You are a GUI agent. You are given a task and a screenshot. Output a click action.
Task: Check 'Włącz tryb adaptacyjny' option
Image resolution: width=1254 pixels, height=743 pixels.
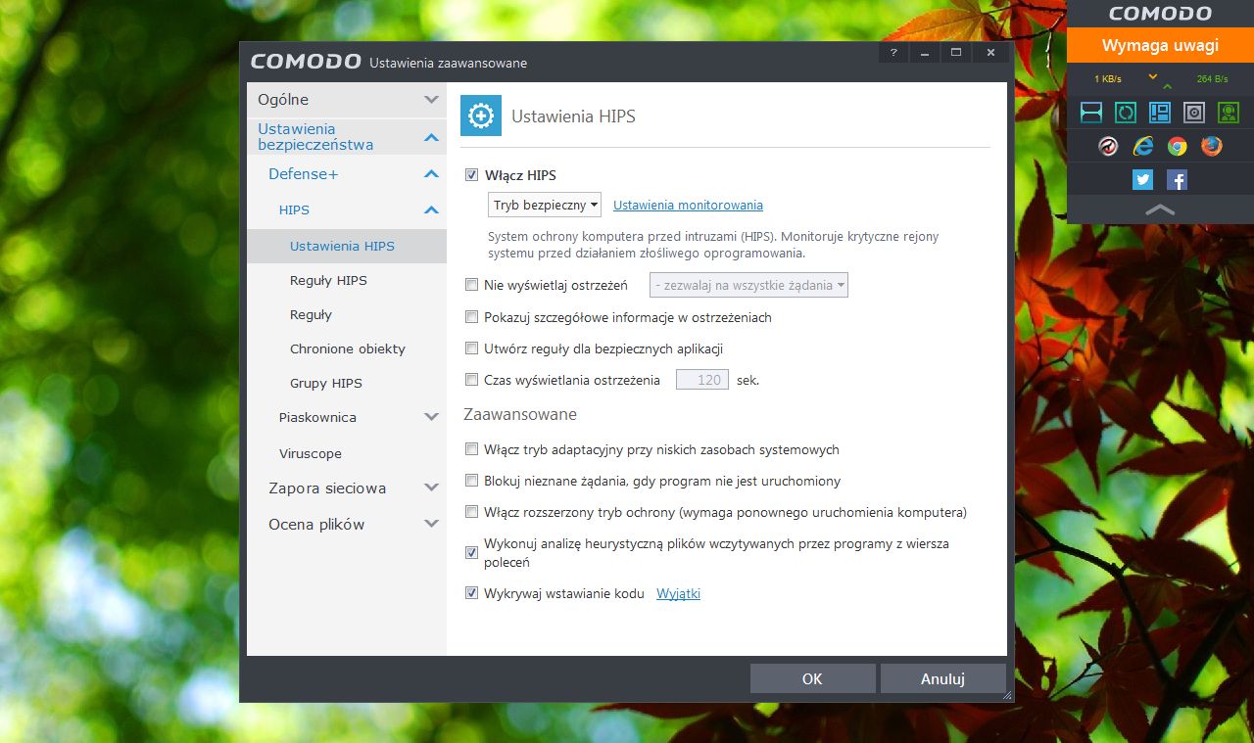(x=472, y=450)
